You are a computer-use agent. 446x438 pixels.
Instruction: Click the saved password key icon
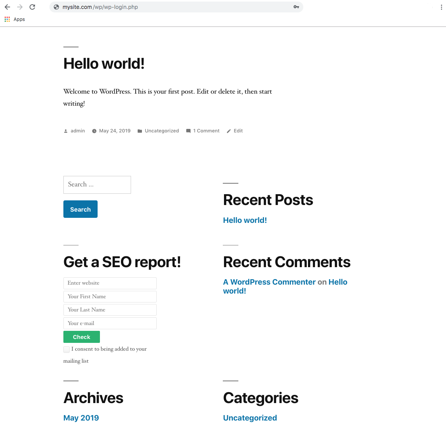[296, 7]
